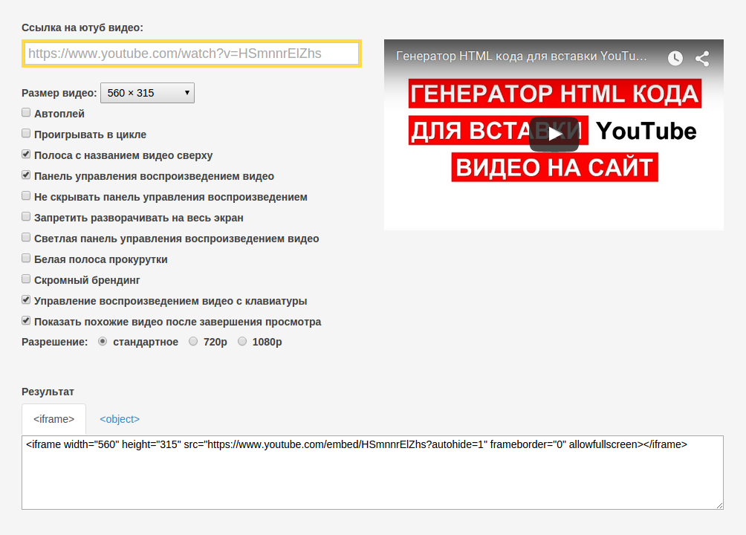Check Светлая панель управления воспроизведением видео
The height and width of the screenshot is (535, 746).
pos(26,238)
